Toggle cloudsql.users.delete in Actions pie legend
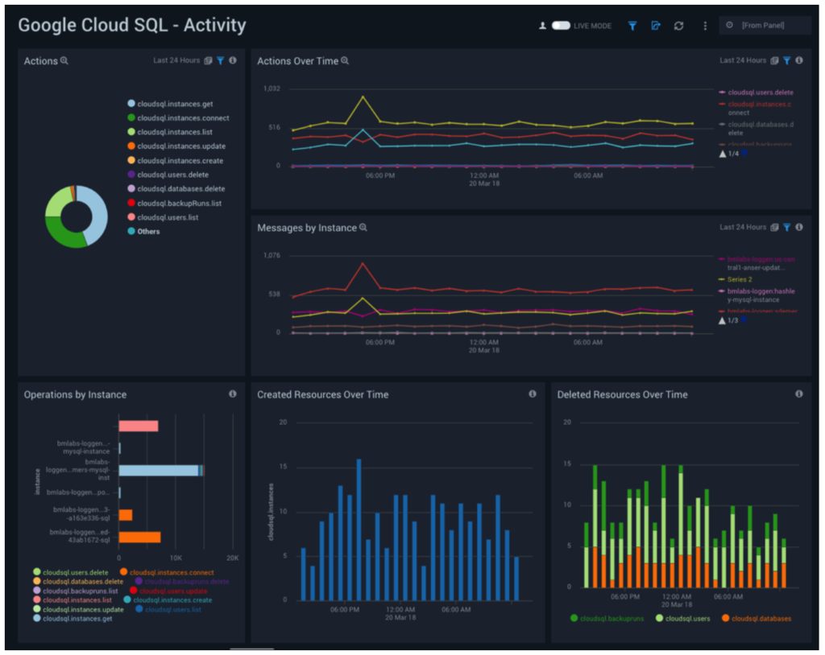The height and width of the screenshot is (655, 825). point(168,175)
